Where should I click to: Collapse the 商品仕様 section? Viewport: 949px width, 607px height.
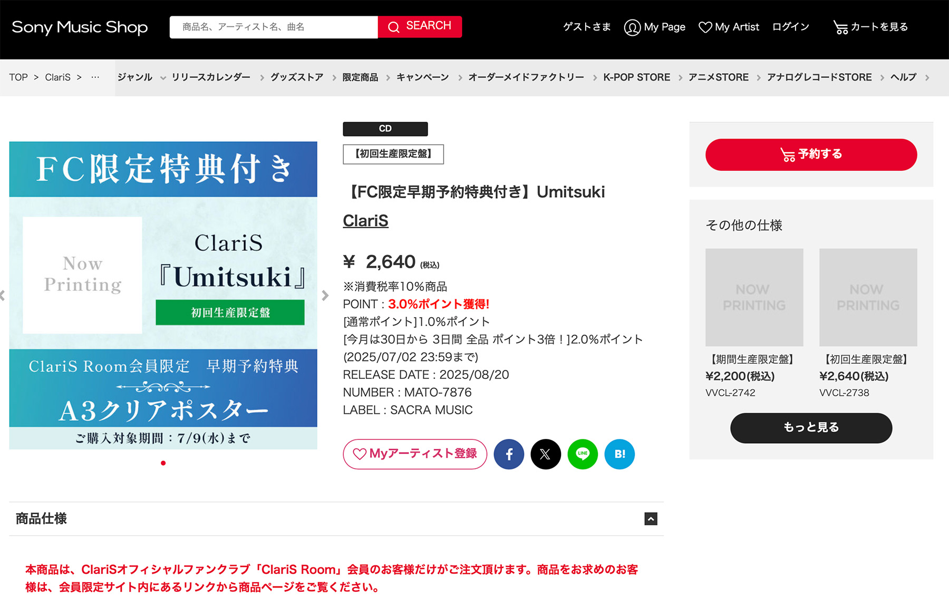pos(651,519)
